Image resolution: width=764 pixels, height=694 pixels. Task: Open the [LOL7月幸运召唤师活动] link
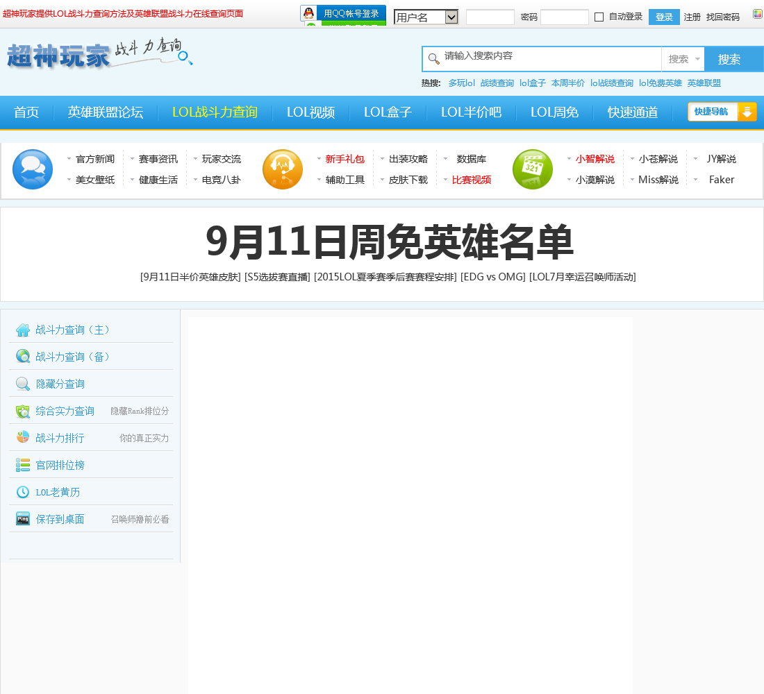tap(583, 277)
